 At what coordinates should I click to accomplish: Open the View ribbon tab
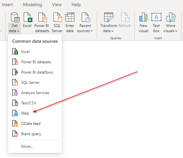coord(57,5)
